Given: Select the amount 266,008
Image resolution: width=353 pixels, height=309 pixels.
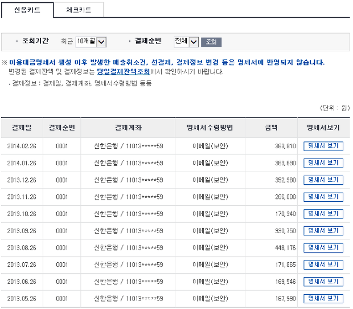Looking at the screenshot, I should [285, 197].
